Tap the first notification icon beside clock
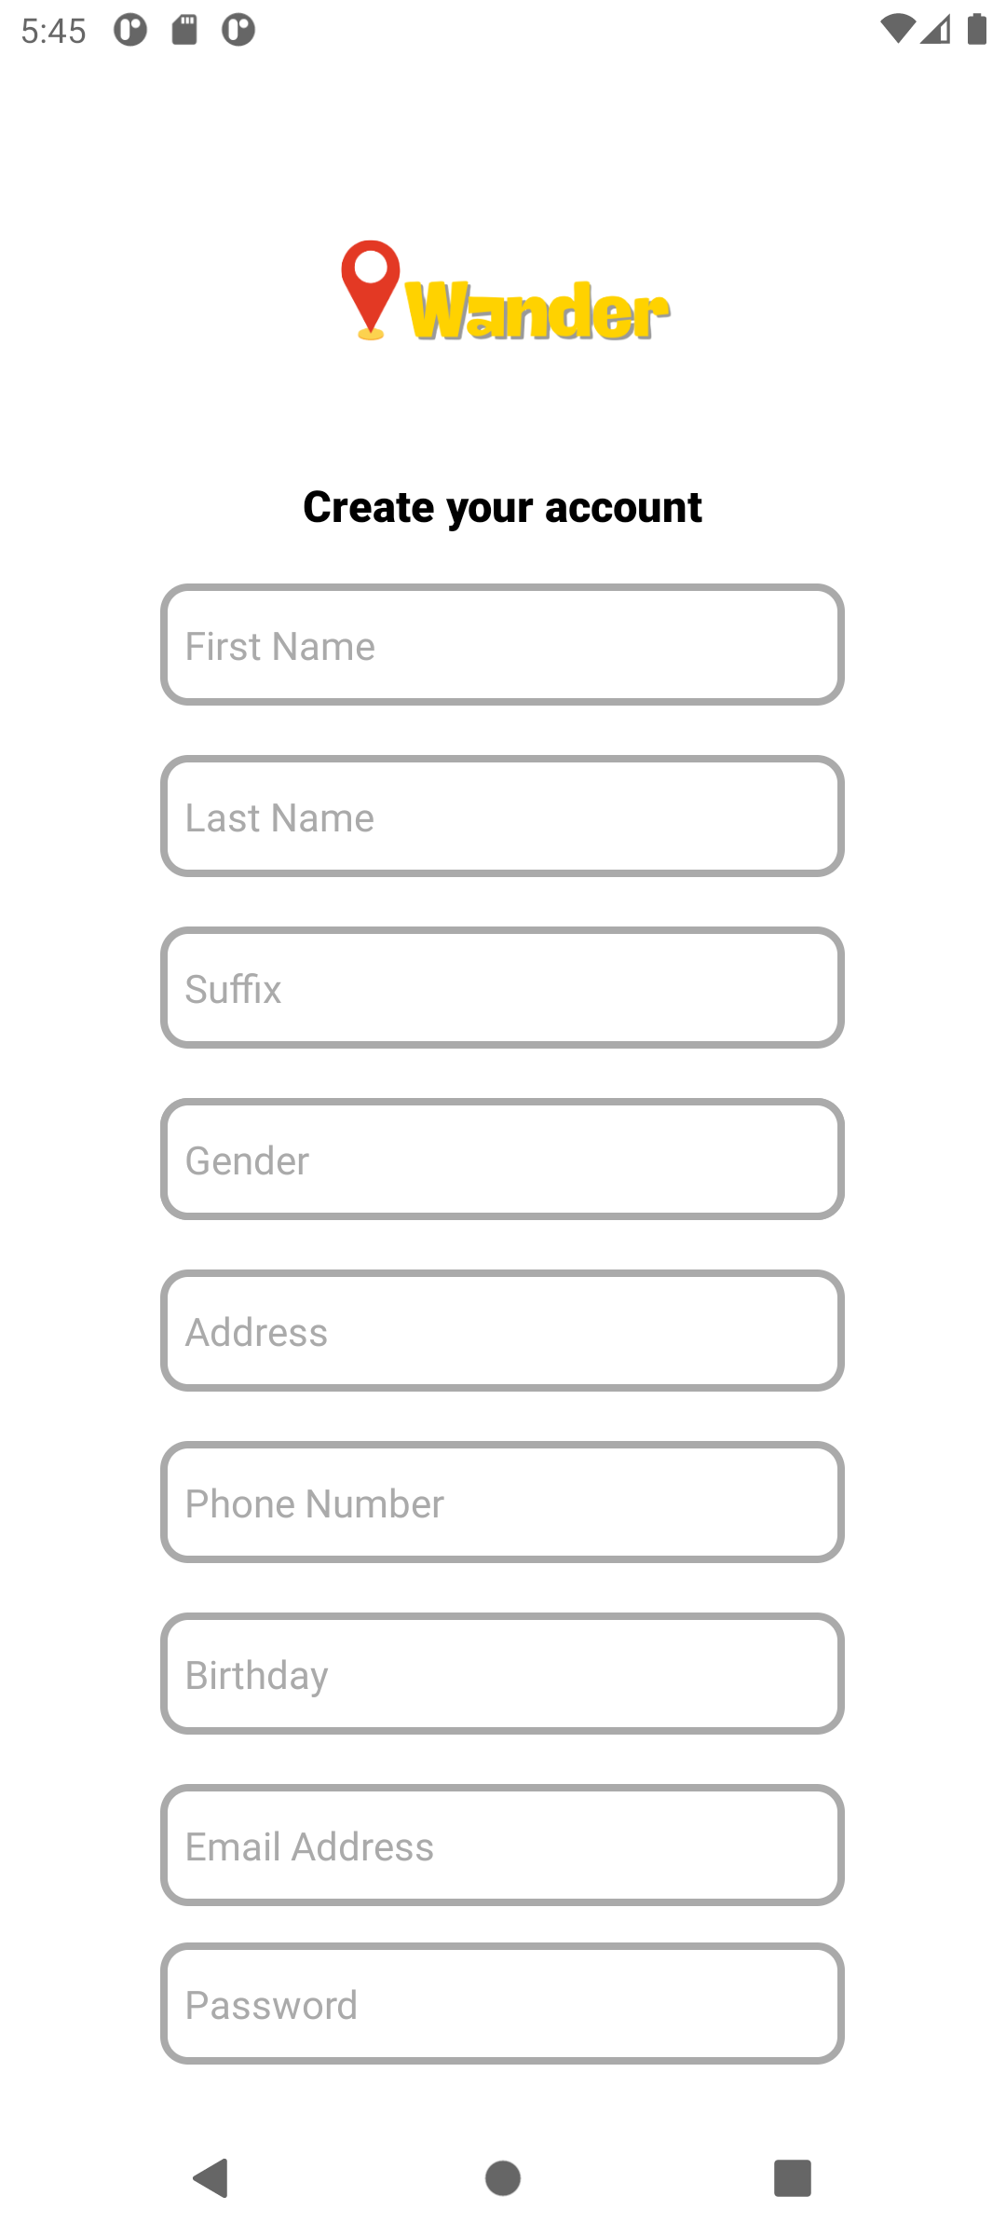The height and width of the screenshot is (2237, 1006). 130,30
